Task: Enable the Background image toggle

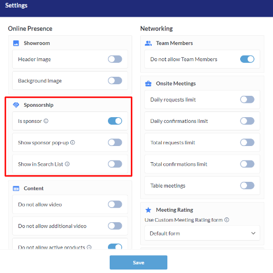Action: (115, 81)
